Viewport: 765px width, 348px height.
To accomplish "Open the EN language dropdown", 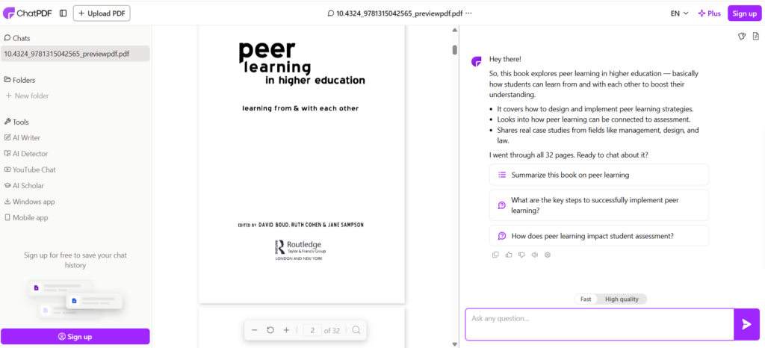I will (x=679, y=13).
